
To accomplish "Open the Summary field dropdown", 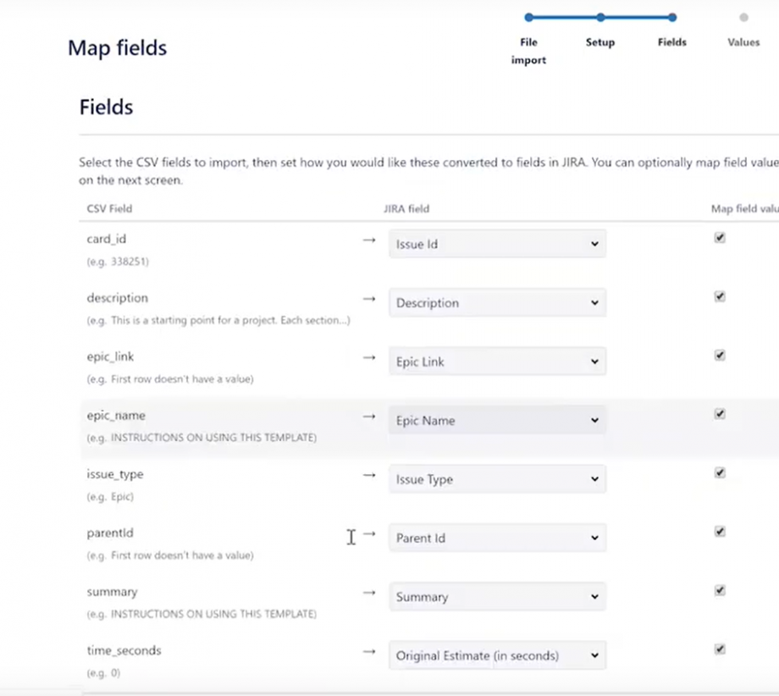I will point(497,596).
